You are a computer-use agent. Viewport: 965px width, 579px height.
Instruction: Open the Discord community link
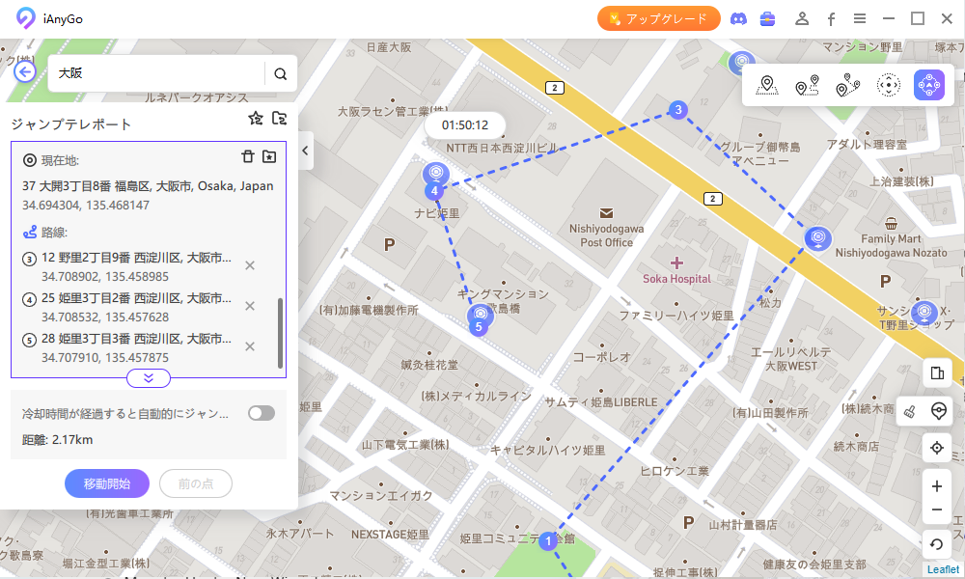(738, 18)
